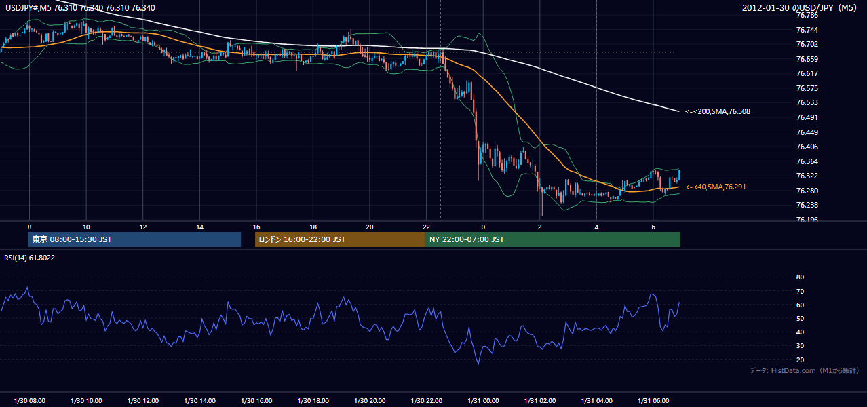This screenshot has height=407, width=867.
Task: Click price axis label 76.280
Action: point(806,191)
